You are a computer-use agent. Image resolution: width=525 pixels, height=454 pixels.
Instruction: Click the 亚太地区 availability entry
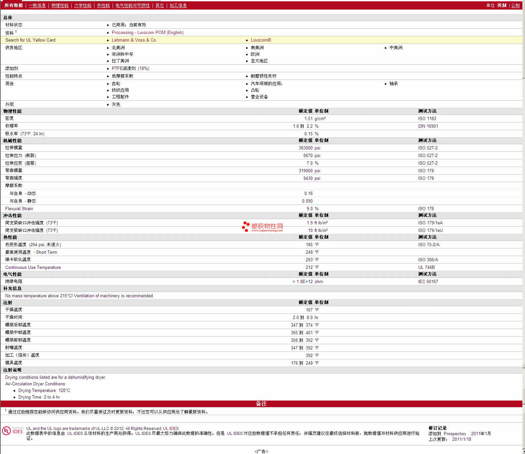[259, 61]
